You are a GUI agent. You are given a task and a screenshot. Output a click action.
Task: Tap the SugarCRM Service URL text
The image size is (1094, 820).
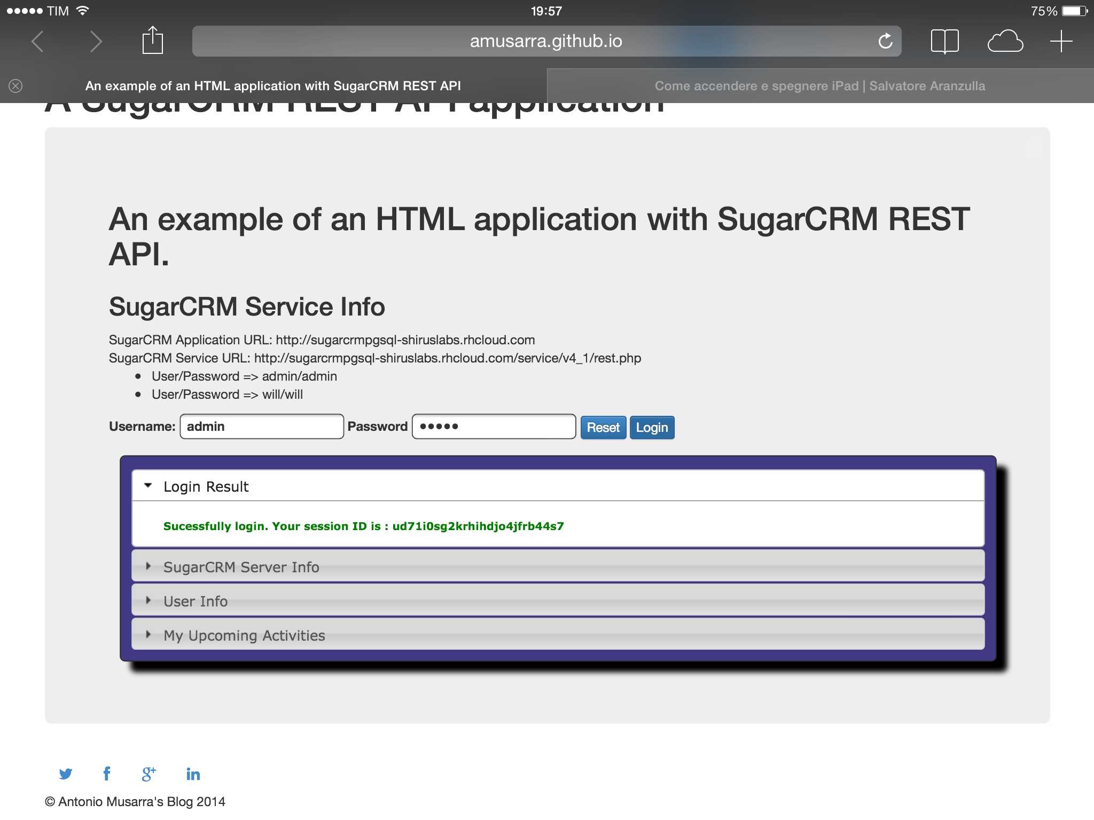375,358
